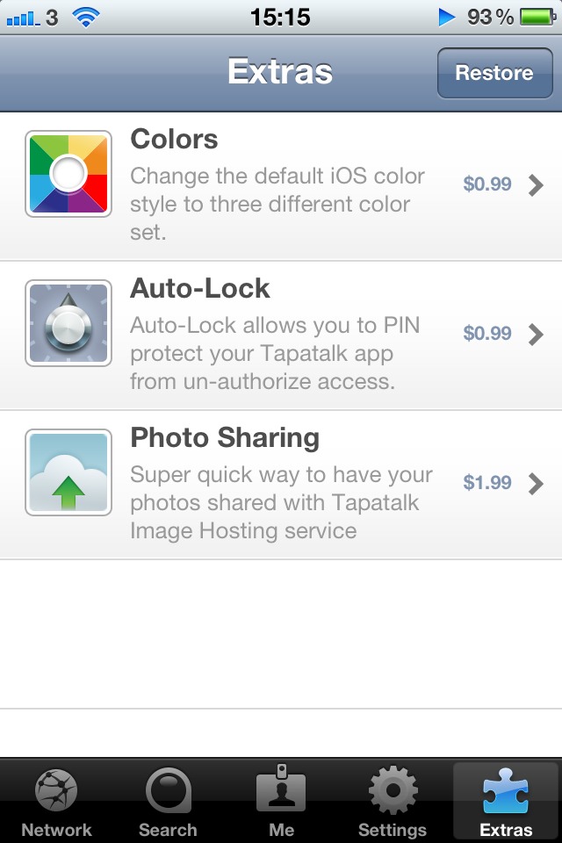This screenshot has height=843, width=562.
Task: Tap the $0.99 price for Auto-Lock
Action: [x=487, y=334]
